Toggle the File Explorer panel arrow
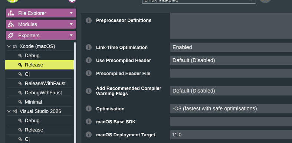292x143 pixels. click(x=71, y=13)
